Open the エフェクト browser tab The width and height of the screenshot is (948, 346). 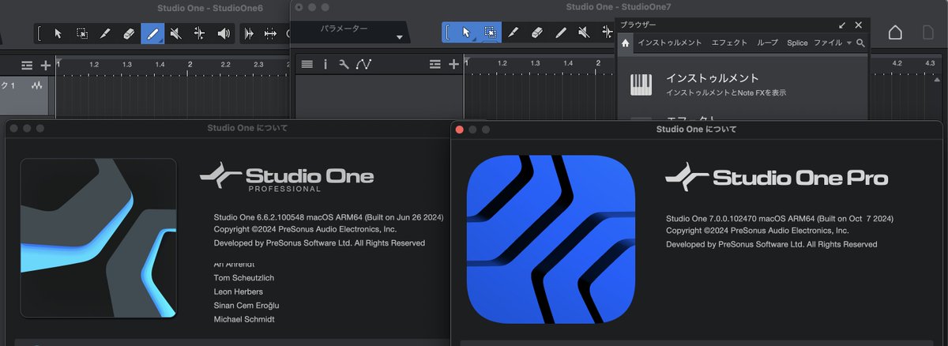coord(730,43)
